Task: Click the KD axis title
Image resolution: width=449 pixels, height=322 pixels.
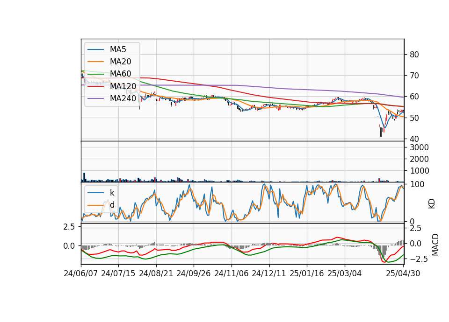Action: click(x=432, y=204)
